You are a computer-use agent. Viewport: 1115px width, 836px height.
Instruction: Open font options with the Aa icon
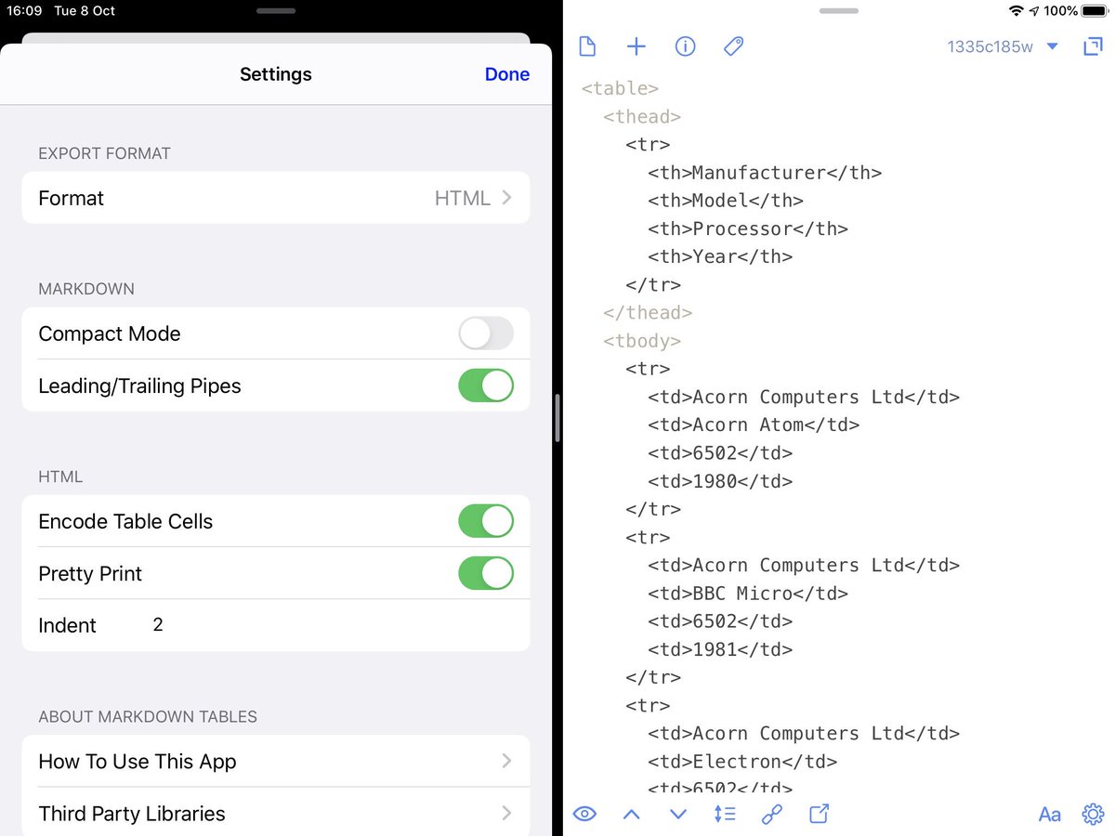click(1049, 815)
